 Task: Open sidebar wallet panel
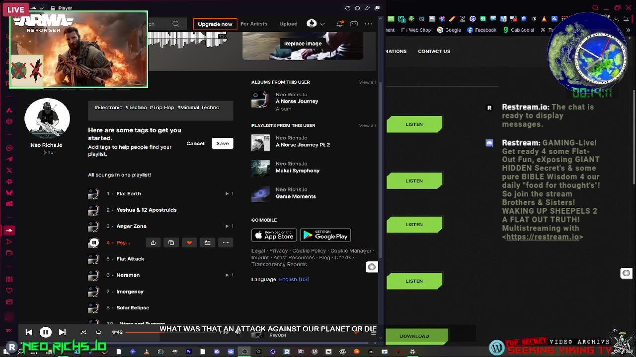pyautogui.click(x=9, y=253)
